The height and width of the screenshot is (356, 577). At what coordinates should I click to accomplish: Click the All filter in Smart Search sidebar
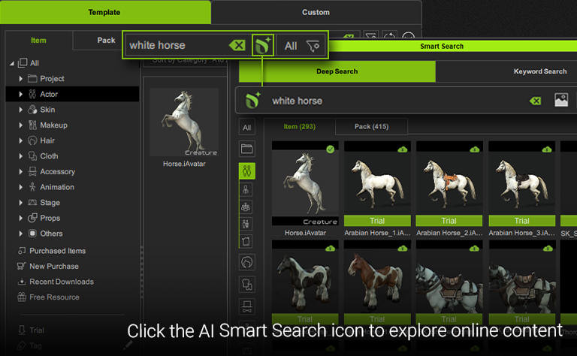247,128
